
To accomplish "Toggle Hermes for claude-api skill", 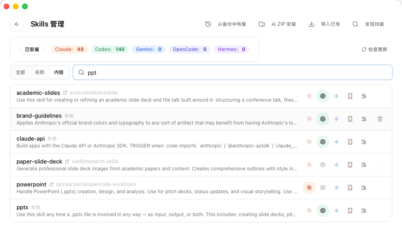I will [363, 142].
